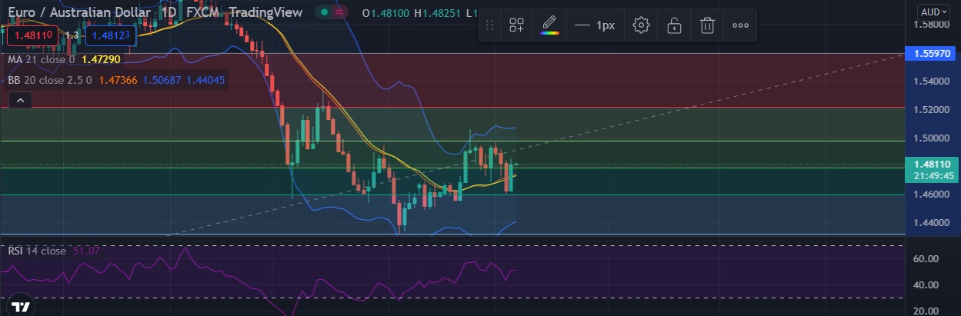Screen dimensions: 961x316
Task: Click the TradingView logo at bottom left
Action: click(x=21, y=307)
